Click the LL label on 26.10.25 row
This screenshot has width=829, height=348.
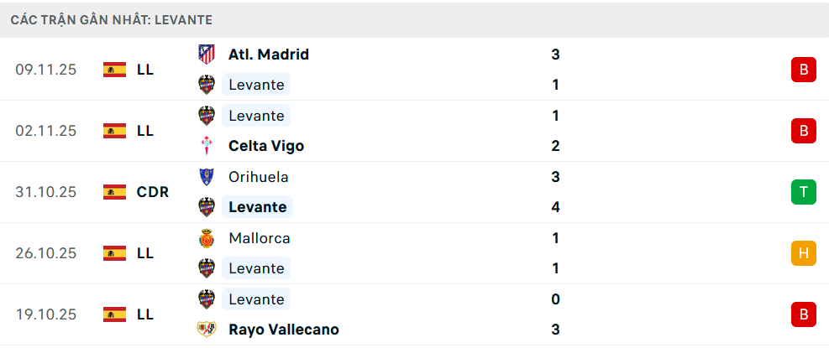(145, 253)
